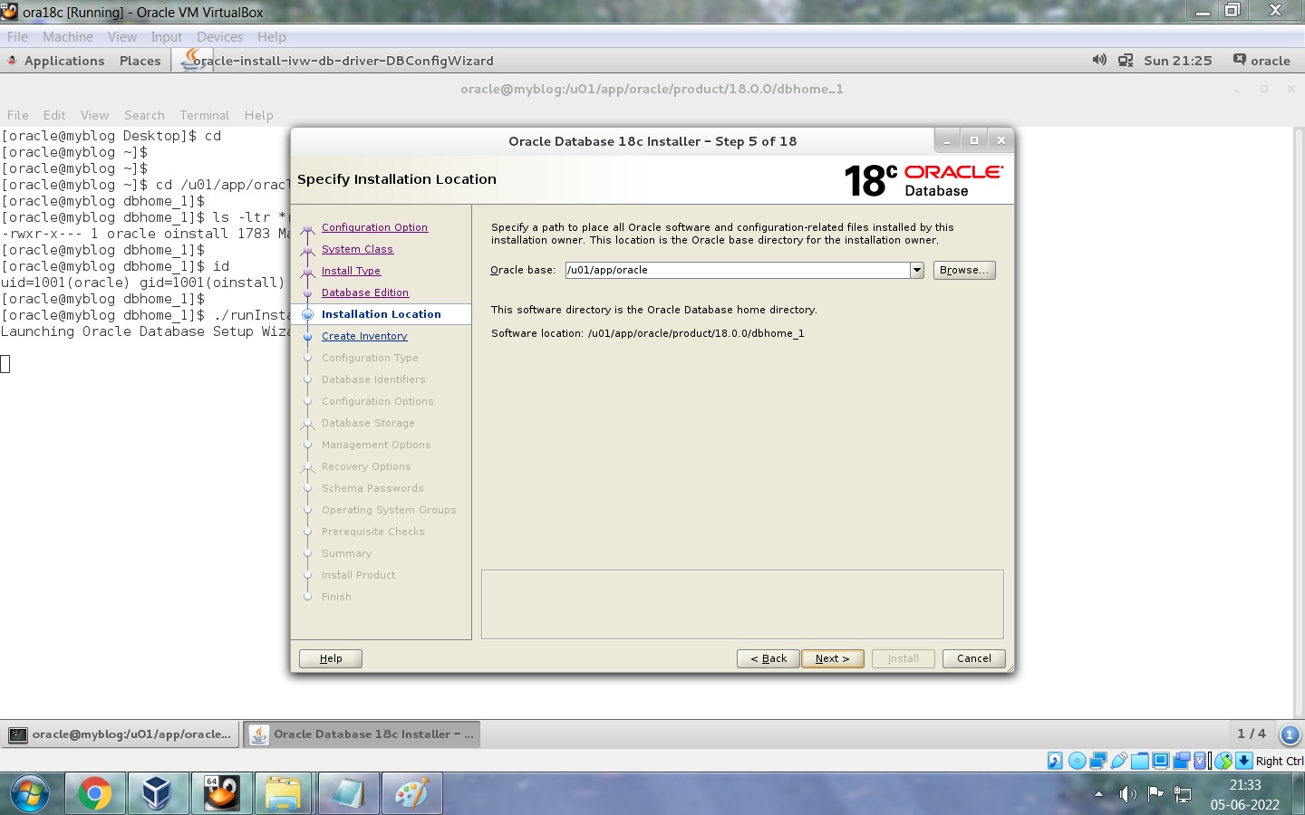Click VirtualBox CPU virtualization icon
Screen dimensions: 1305x815
pos(1201,761)
